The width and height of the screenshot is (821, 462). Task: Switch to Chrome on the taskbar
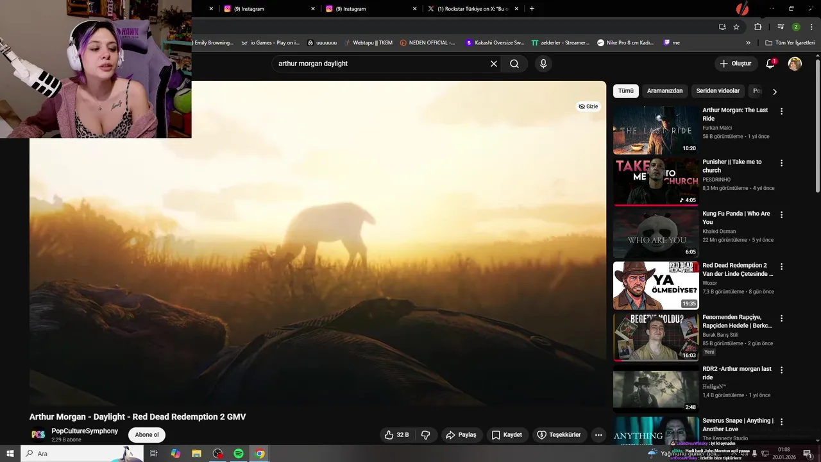pos(260,454)
